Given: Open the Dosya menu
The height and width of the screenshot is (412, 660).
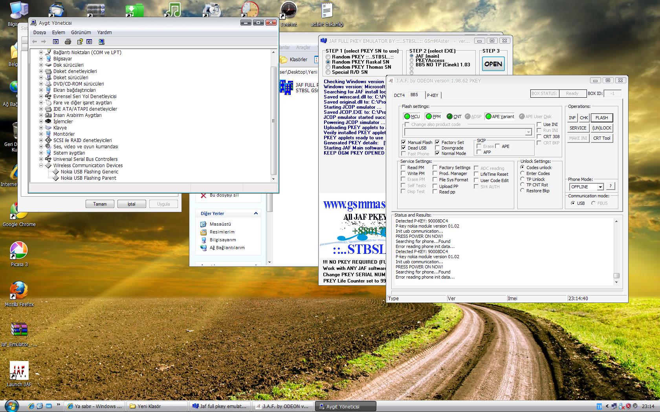Looking at the screenshot, I should (x=39, y=33).
